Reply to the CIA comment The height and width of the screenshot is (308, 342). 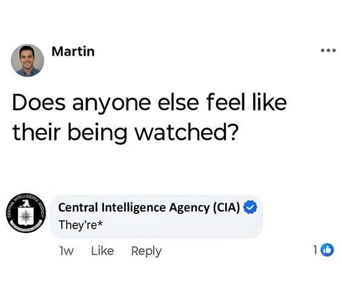click(x=146, y=252)
